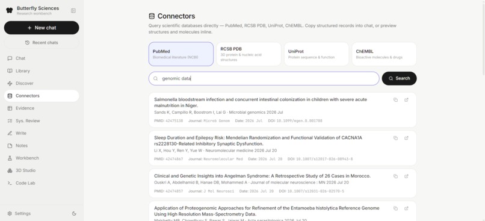Click the Settings gear icon
This screenshot has height=221, width=485.
[10, 214]
